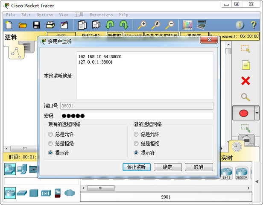The image size is (263, 205).
Task: Select address 192.168.10.64:38001 in list
Action: point(100,56)
